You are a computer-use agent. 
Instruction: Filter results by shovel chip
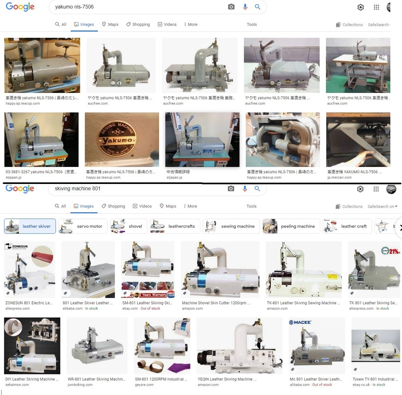click(x=129, y=226)
